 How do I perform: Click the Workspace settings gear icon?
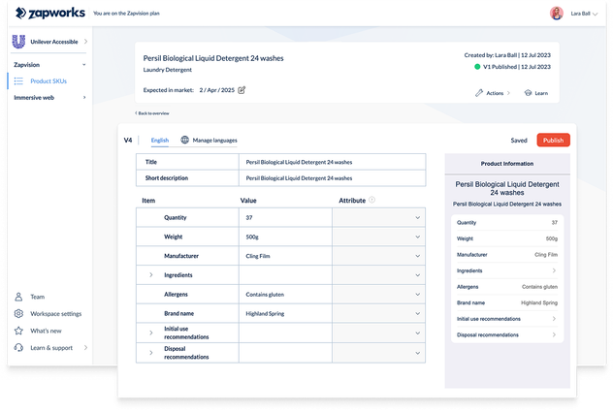[18, 313]
